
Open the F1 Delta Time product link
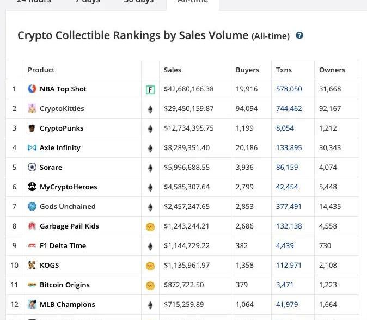click(63, 246)
